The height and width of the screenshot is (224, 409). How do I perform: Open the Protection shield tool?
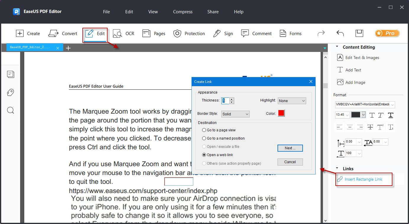[x=177, y=33]
